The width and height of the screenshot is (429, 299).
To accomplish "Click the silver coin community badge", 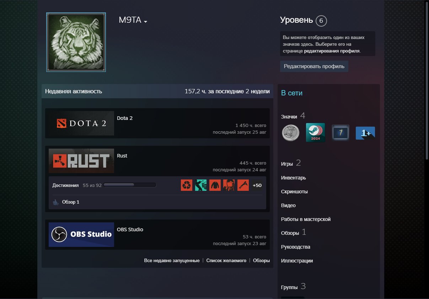I will tap(290, 133).
